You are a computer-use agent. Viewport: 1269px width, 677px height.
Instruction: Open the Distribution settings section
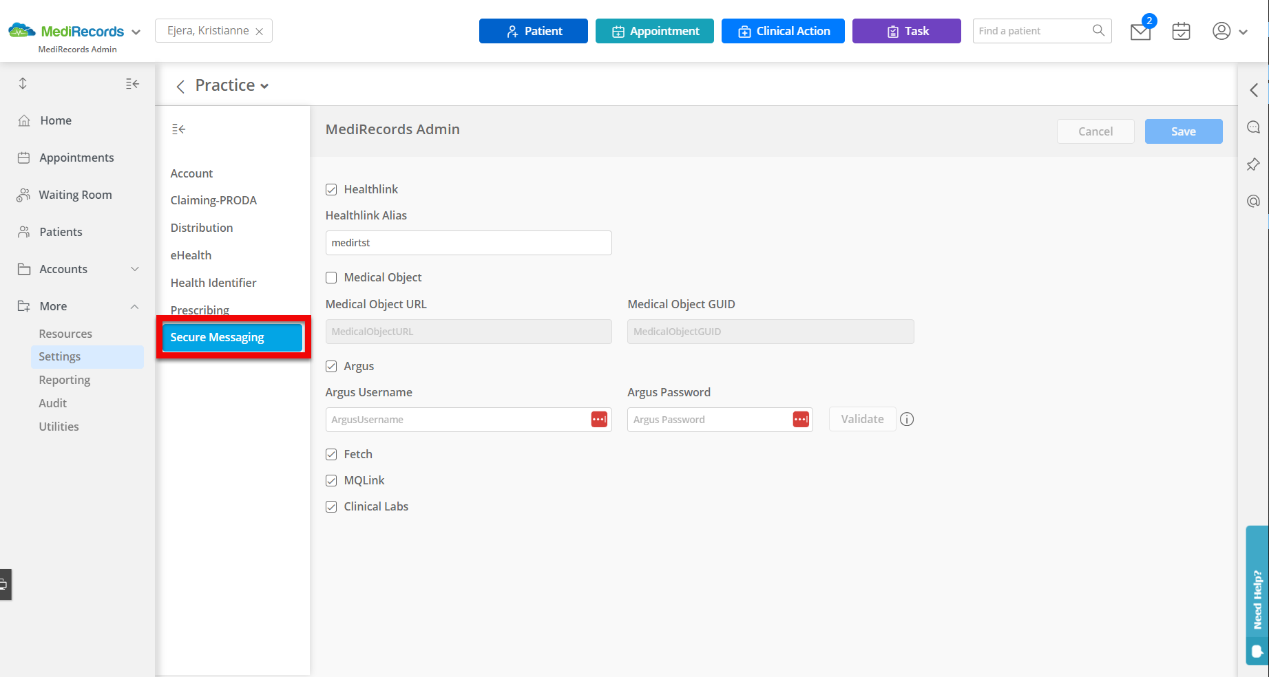click(x=202, y=228)
